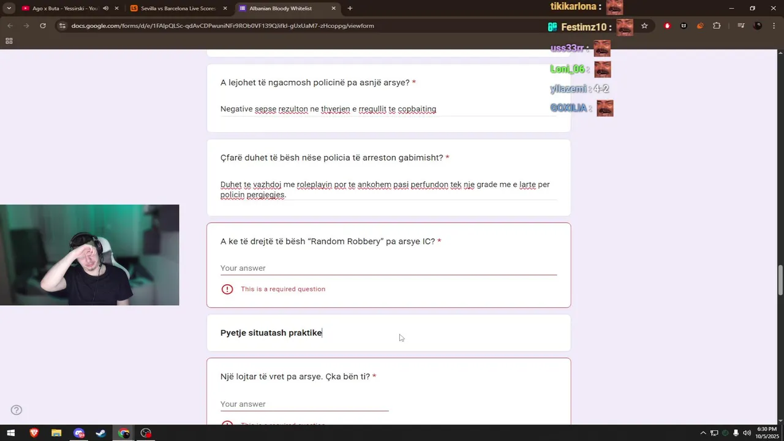Open the speedometer app in taskbar
784x441 pixels.
point(146,433)
